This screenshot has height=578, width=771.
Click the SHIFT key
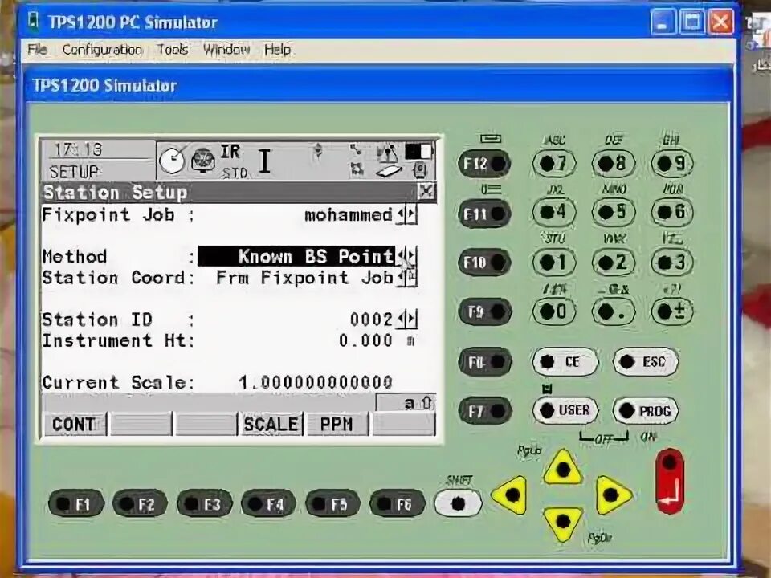click(458, 503)
